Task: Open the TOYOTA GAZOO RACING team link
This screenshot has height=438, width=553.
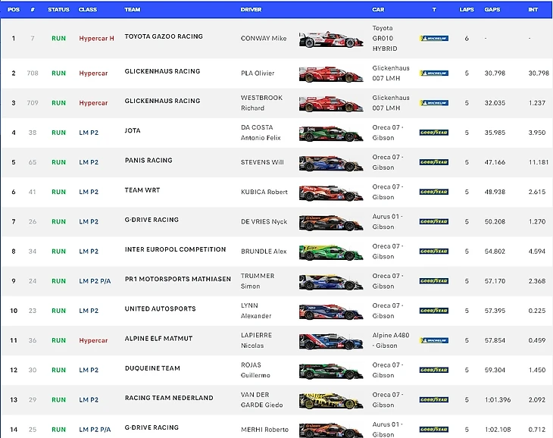Action: [164, 36]
